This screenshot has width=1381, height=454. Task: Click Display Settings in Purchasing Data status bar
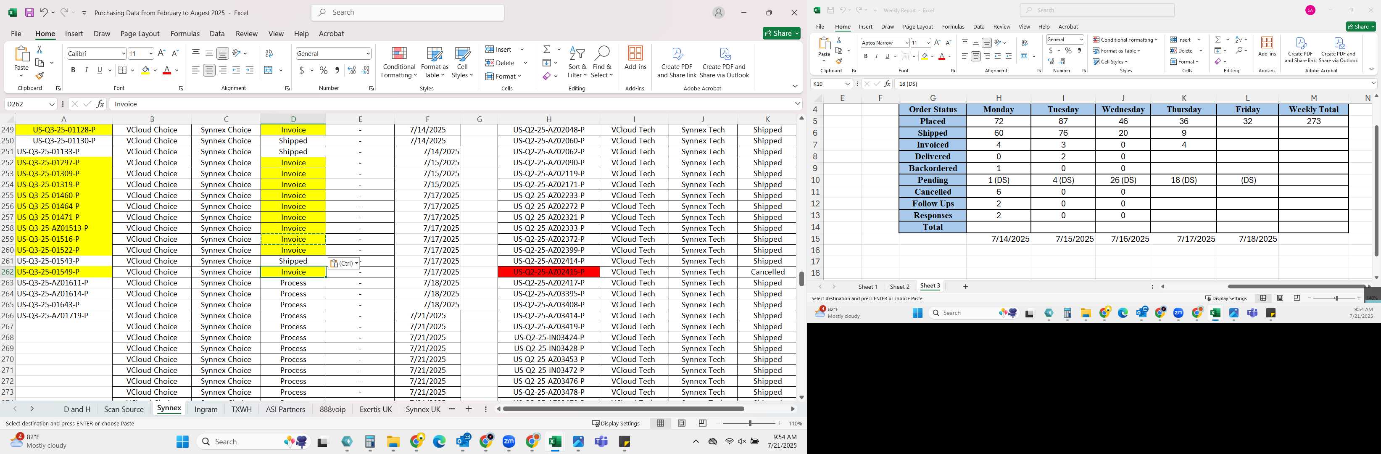tap(616, 423)
